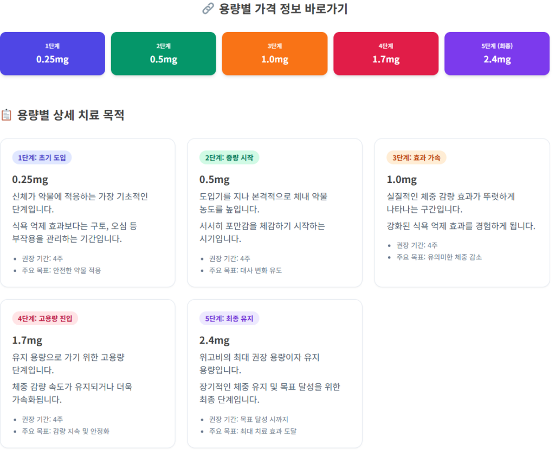This screenshot has height=456, width=555.
Task: Click the 1.7mg title in the fourth card
Action: pos(27,340)
